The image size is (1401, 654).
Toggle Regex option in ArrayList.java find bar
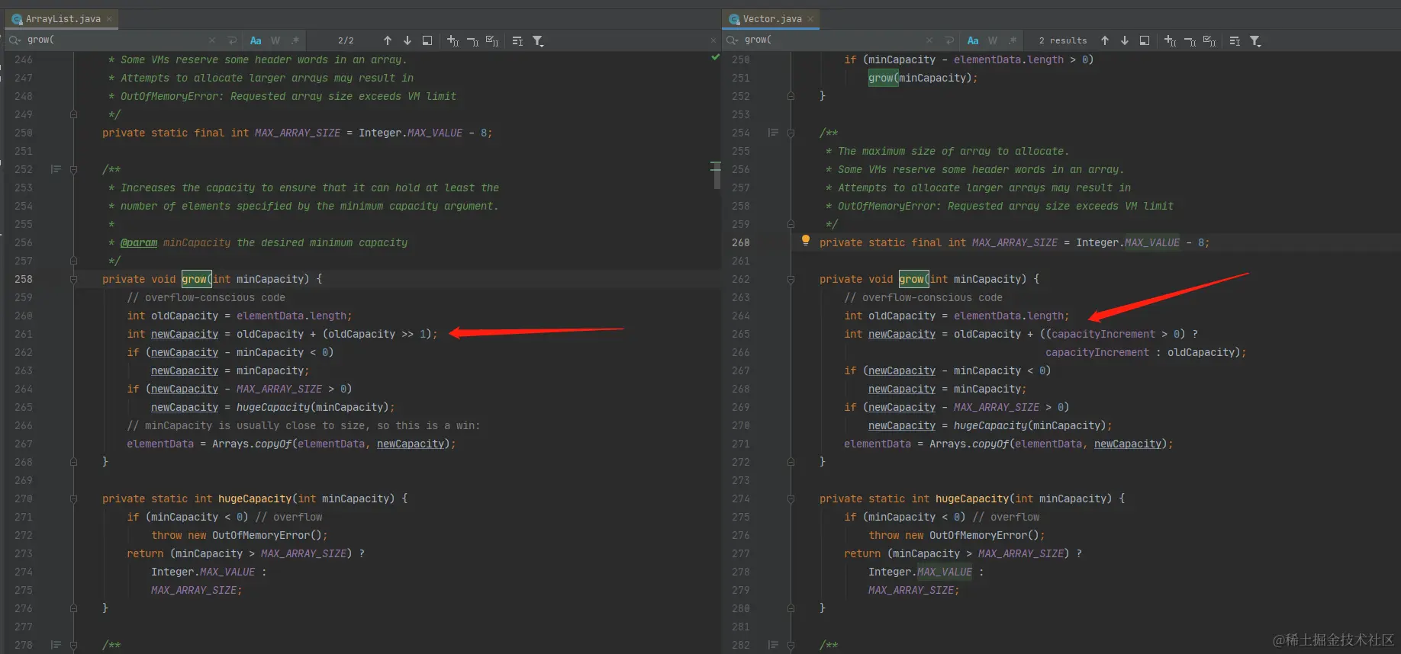click(295, 40)
